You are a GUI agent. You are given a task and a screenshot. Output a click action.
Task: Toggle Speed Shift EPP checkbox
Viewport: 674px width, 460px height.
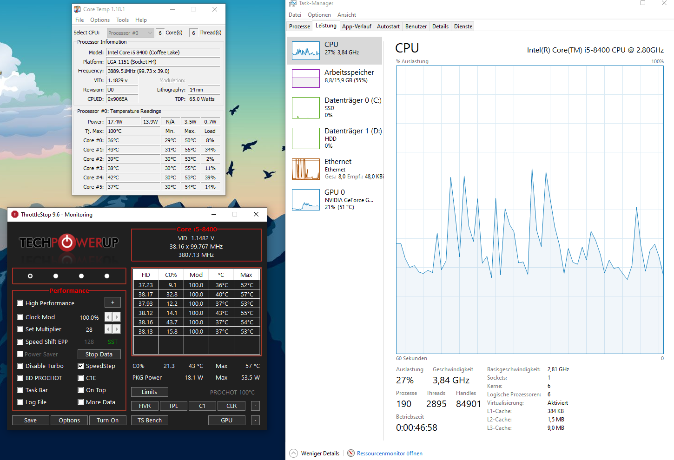[x=20, y=342]
